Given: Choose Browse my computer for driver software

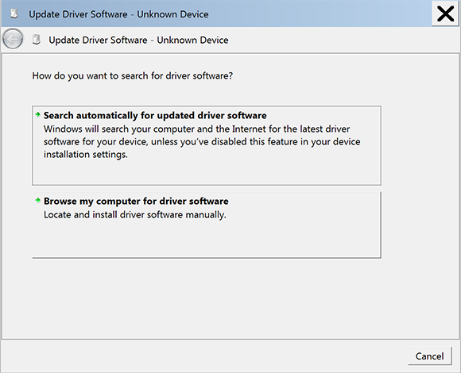Looking at the screenshot, I should click(136, 201).
